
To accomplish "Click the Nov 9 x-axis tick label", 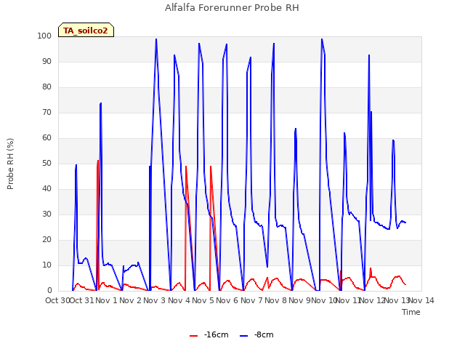I will [299, 300].
